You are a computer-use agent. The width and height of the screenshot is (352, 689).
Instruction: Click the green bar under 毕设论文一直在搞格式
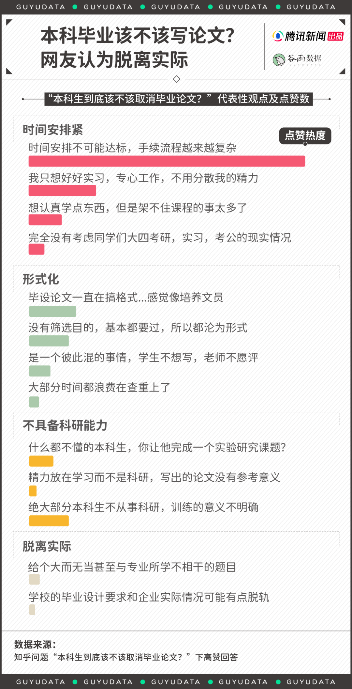click(x=52, y=312)
